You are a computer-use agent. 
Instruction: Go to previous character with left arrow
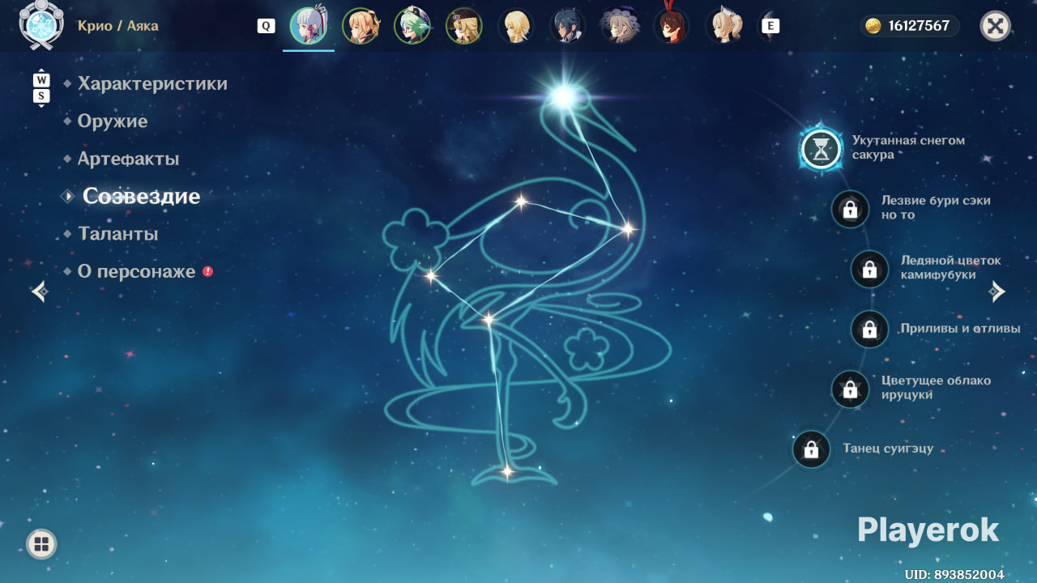[x=40, y=291]
